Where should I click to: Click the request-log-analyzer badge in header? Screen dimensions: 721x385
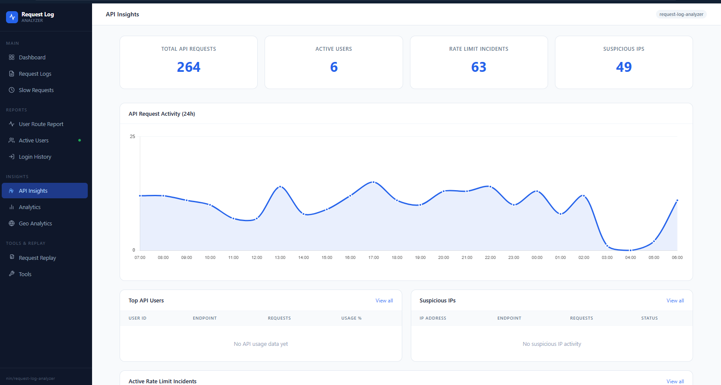[x=681, y=14]
